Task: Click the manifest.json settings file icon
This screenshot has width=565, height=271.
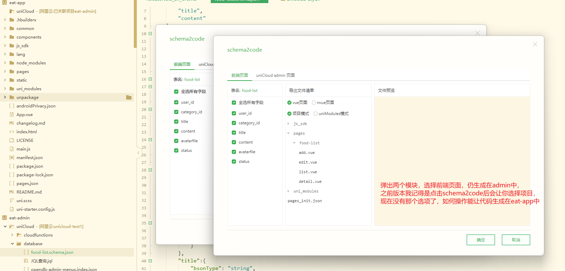Action: [x=12, y=158]
